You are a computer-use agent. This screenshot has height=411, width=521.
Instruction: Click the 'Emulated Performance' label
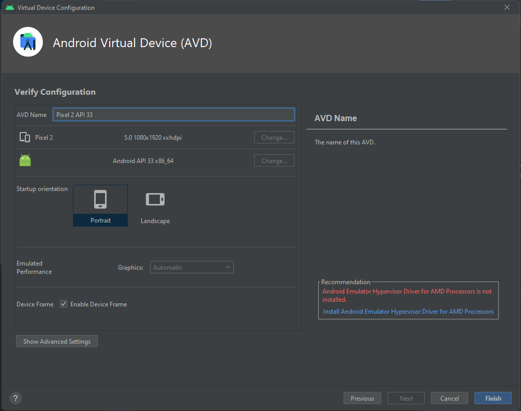coord(34,267)
